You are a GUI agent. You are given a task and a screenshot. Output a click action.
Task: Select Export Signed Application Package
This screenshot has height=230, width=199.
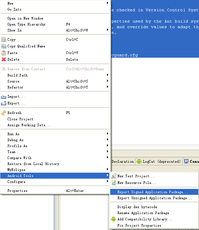[x=153, y=192]
